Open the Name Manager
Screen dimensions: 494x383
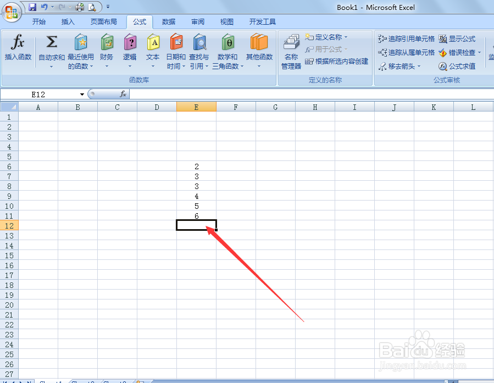[x=291, y=52]
